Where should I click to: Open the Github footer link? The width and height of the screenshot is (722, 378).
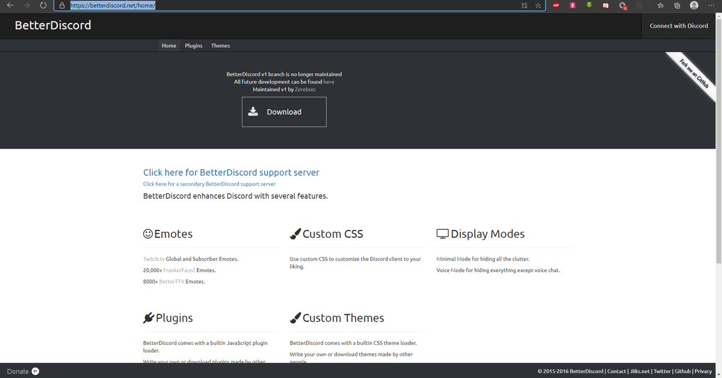(682, 371)
